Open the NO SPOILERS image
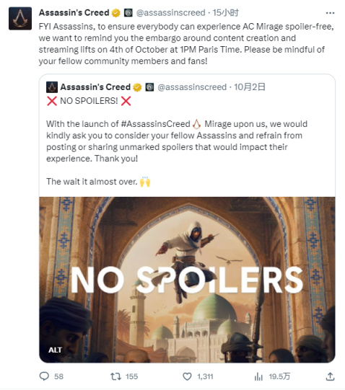Image resolution: width=345 pixels, height=390 pixels. (187, 280)
